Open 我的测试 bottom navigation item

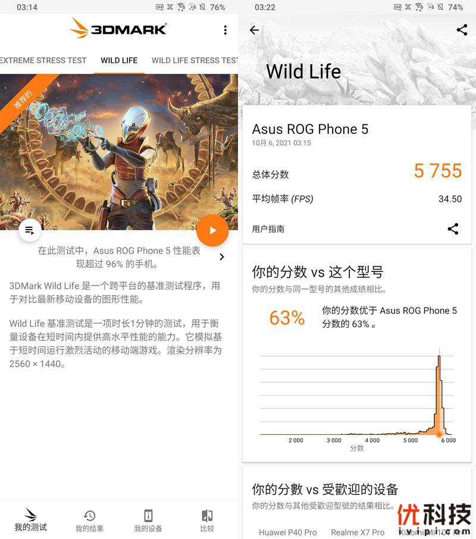click(x=30, y=520)
